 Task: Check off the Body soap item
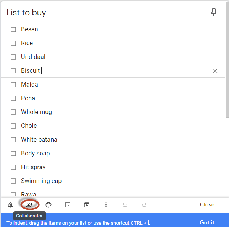coord(13,154)
